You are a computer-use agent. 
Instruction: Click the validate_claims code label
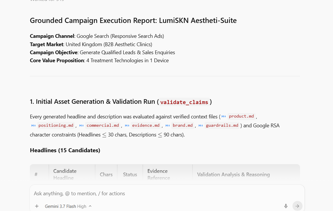point(184,102)
